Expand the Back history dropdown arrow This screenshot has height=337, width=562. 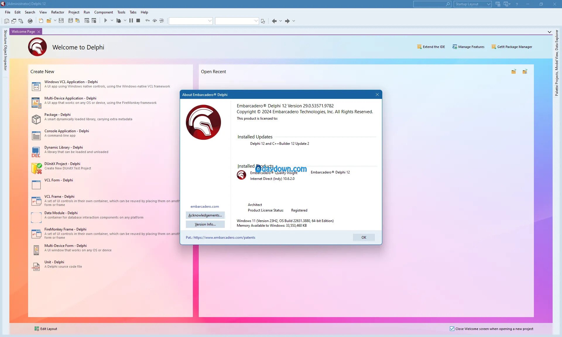tap(280, 21)
